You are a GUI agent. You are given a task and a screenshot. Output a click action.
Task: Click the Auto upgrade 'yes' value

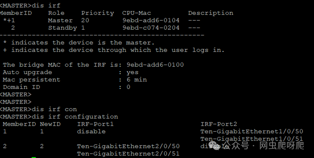132,72
